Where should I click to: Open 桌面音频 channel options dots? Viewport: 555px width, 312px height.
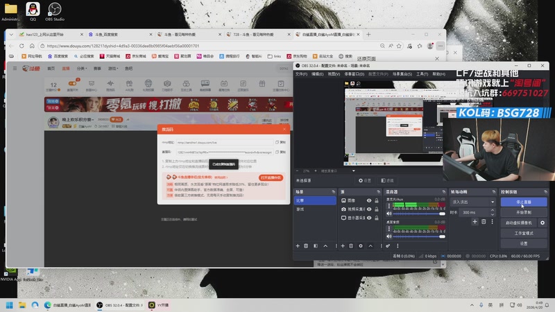389,229
